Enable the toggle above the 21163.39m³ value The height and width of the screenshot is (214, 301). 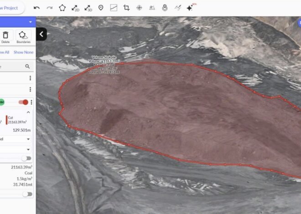point(26,158)
